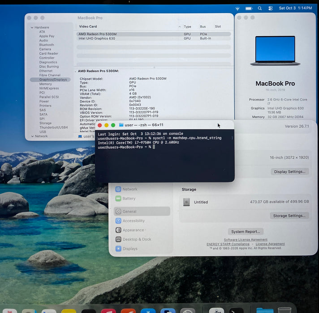Open Display Settings button
Screen dimensions: 319x313
289,172
